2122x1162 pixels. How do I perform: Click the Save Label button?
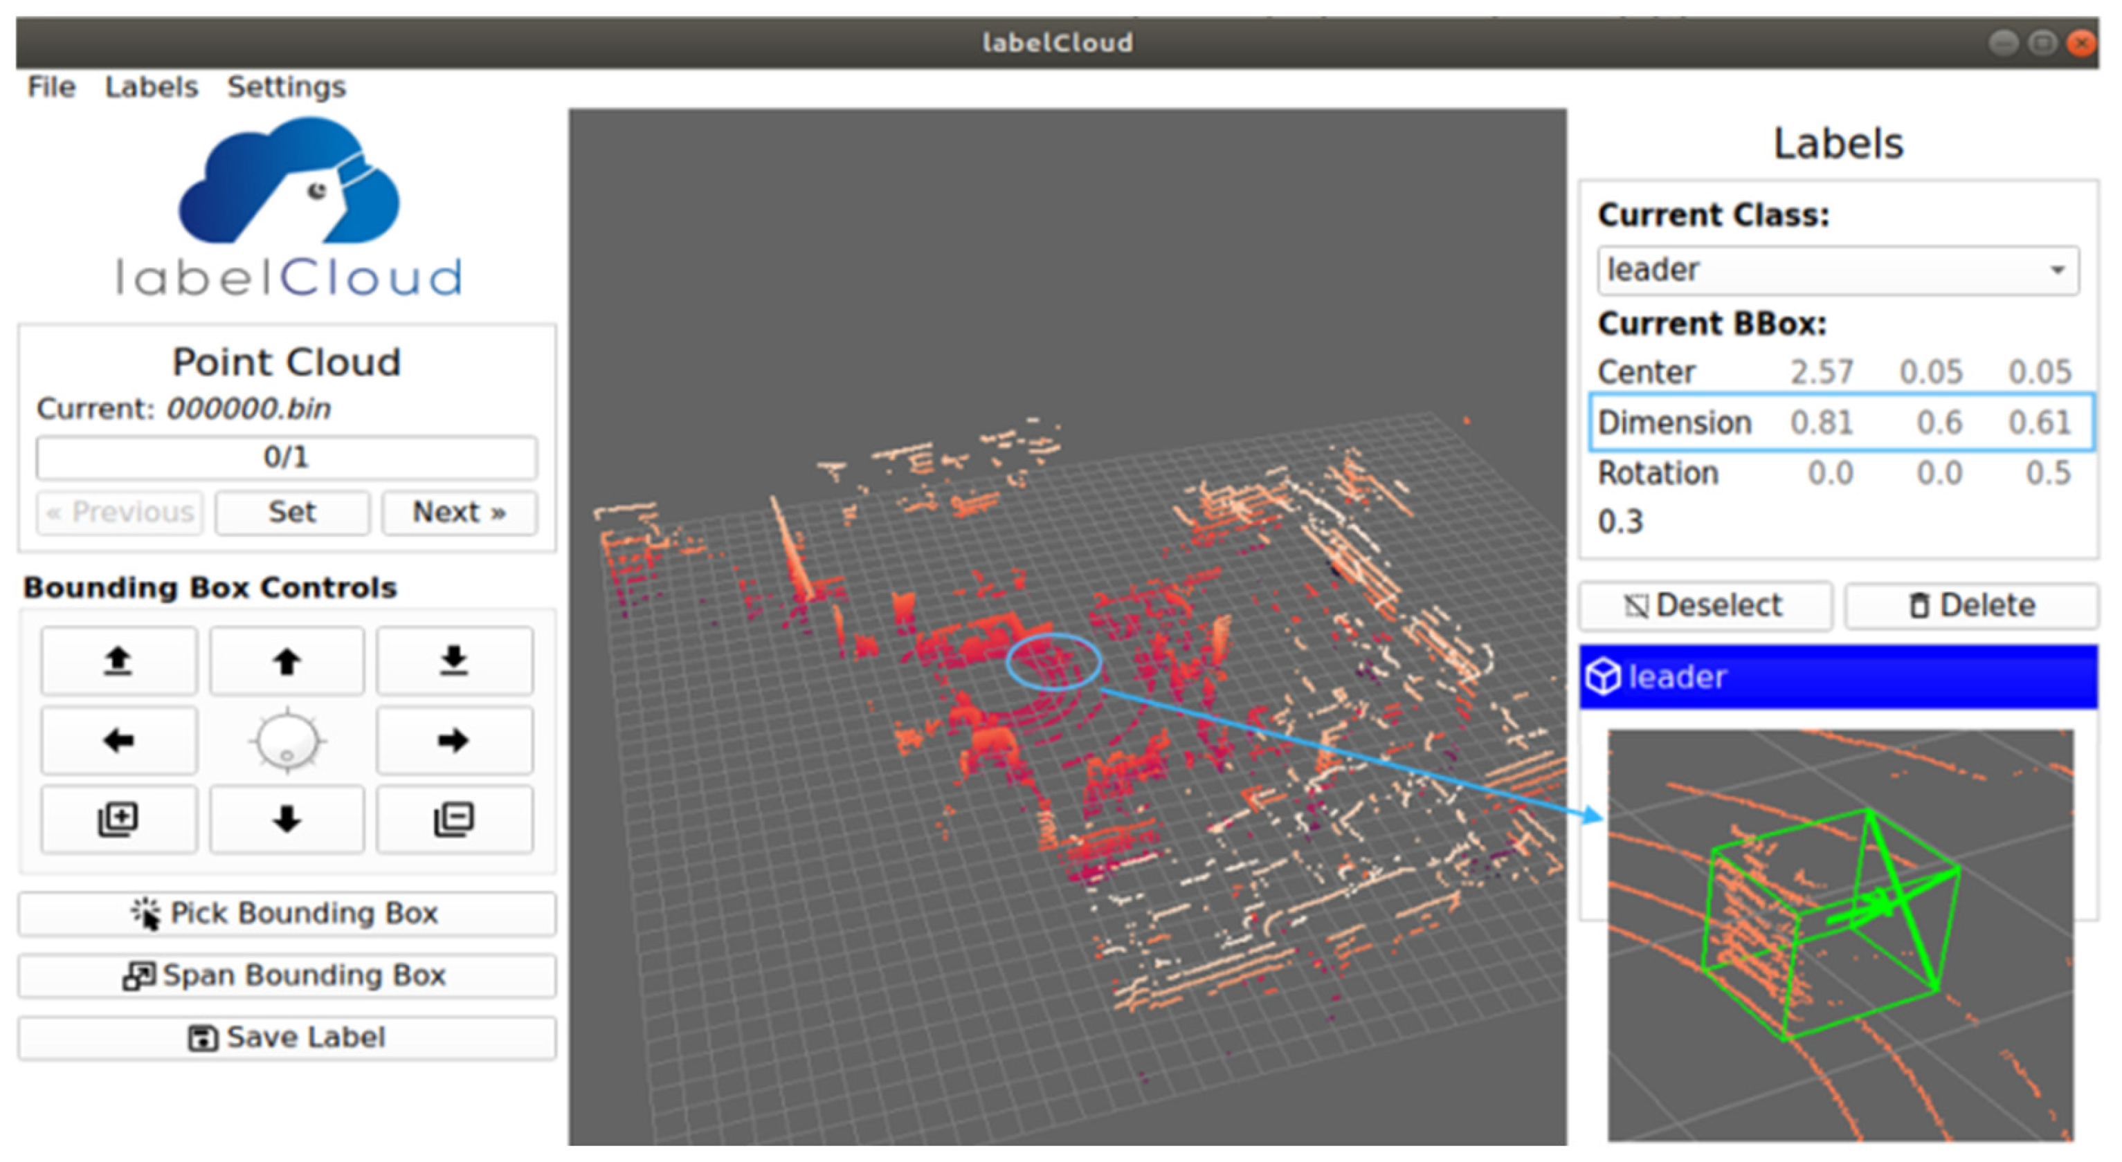(286, 1037)
